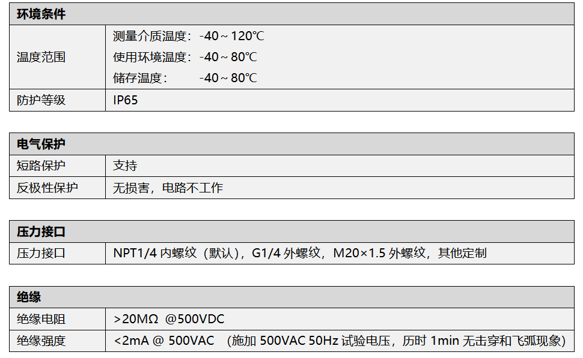
Task: Click the IP65 value cell
Action: pos(340,100)
